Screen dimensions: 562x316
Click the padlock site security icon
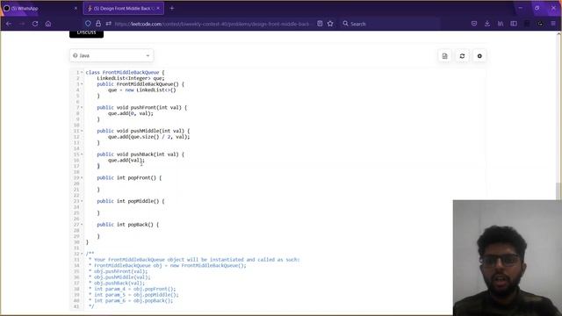(98, 24)
